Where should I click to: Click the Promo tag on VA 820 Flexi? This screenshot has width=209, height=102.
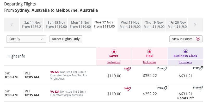coord(162,68)
